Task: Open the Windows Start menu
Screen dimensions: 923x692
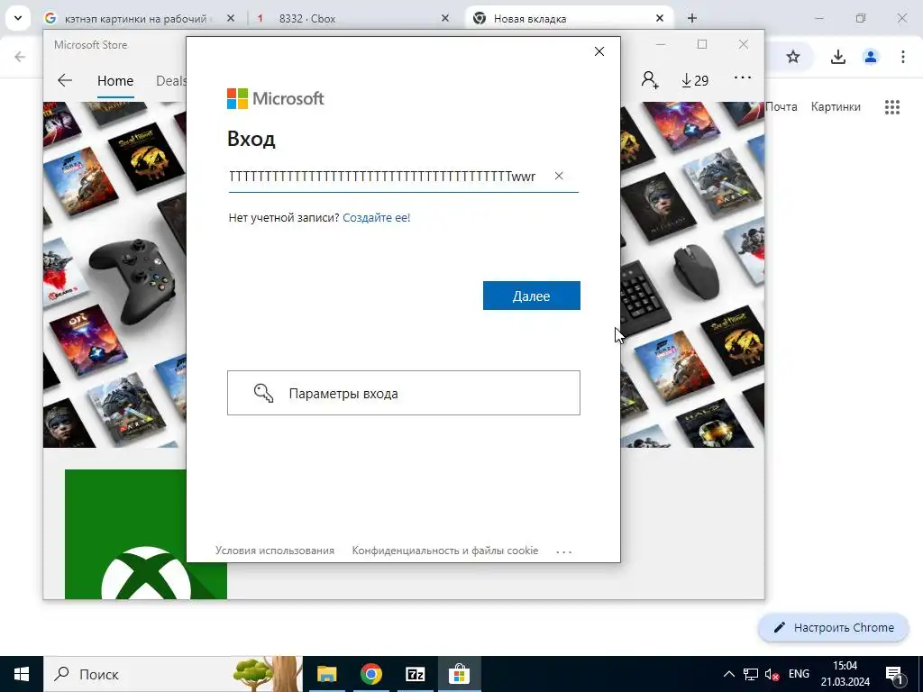Action: 22,674
